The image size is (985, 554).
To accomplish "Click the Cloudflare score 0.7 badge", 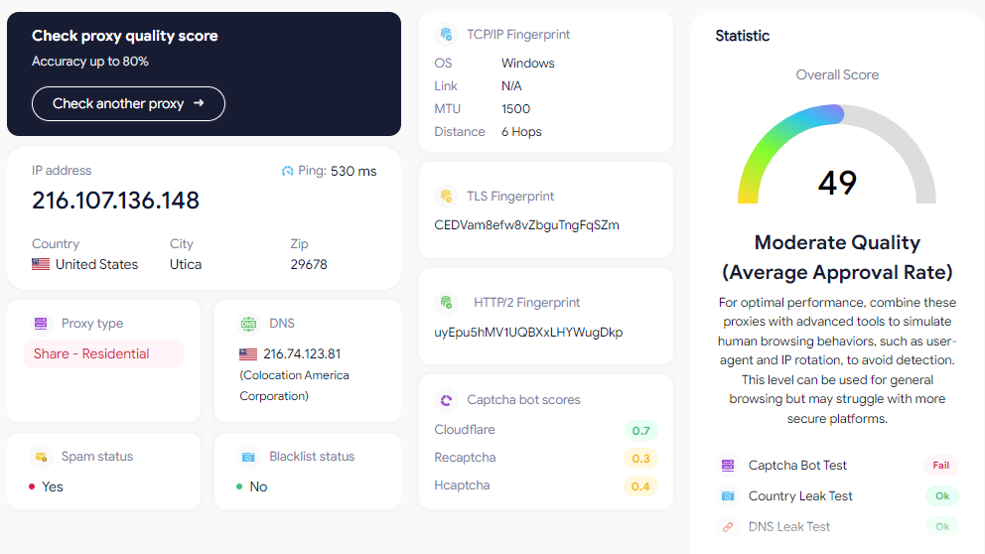I will click(x=640, y=431).
